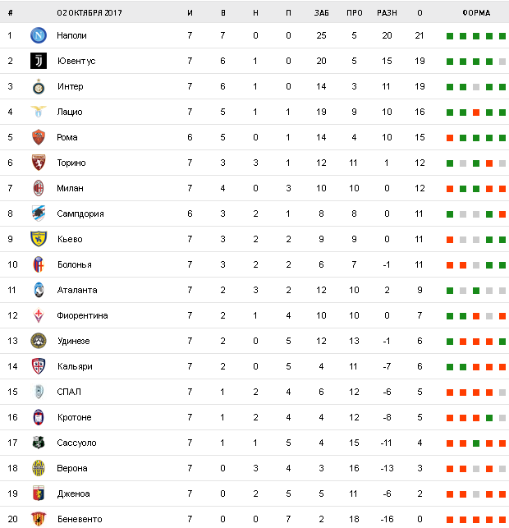Sort table by the О points column
This screenshot has height=528, width=509.
click(x=420, y=13)
